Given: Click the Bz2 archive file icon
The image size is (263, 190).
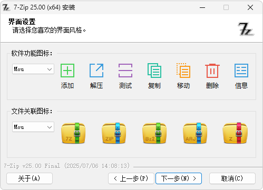Looking at the screenshot, I should click(x=154, y=133).
